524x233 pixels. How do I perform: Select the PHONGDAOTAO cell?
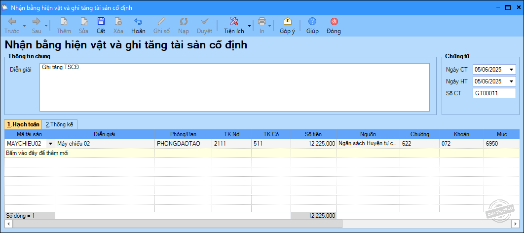183,144
